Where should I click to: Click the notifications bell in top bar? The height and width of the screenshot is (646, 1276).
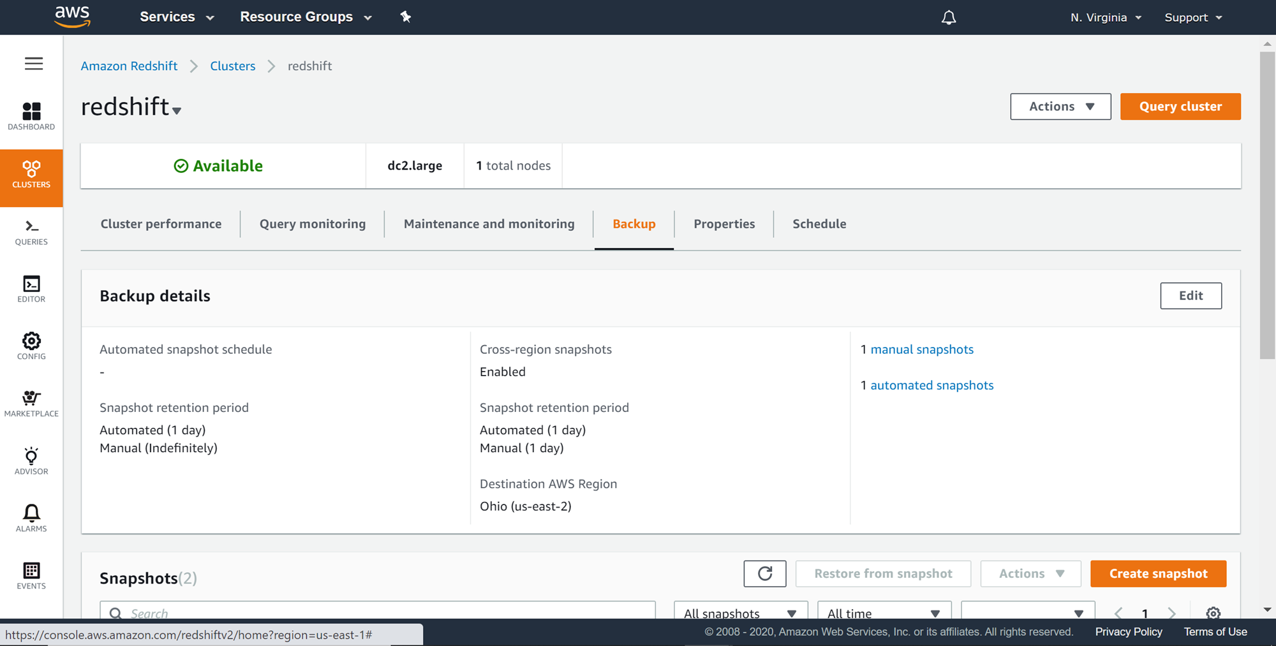tap(949, 17)
